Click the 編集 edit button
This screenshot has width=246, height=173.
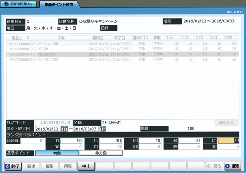tap(50, 166)
